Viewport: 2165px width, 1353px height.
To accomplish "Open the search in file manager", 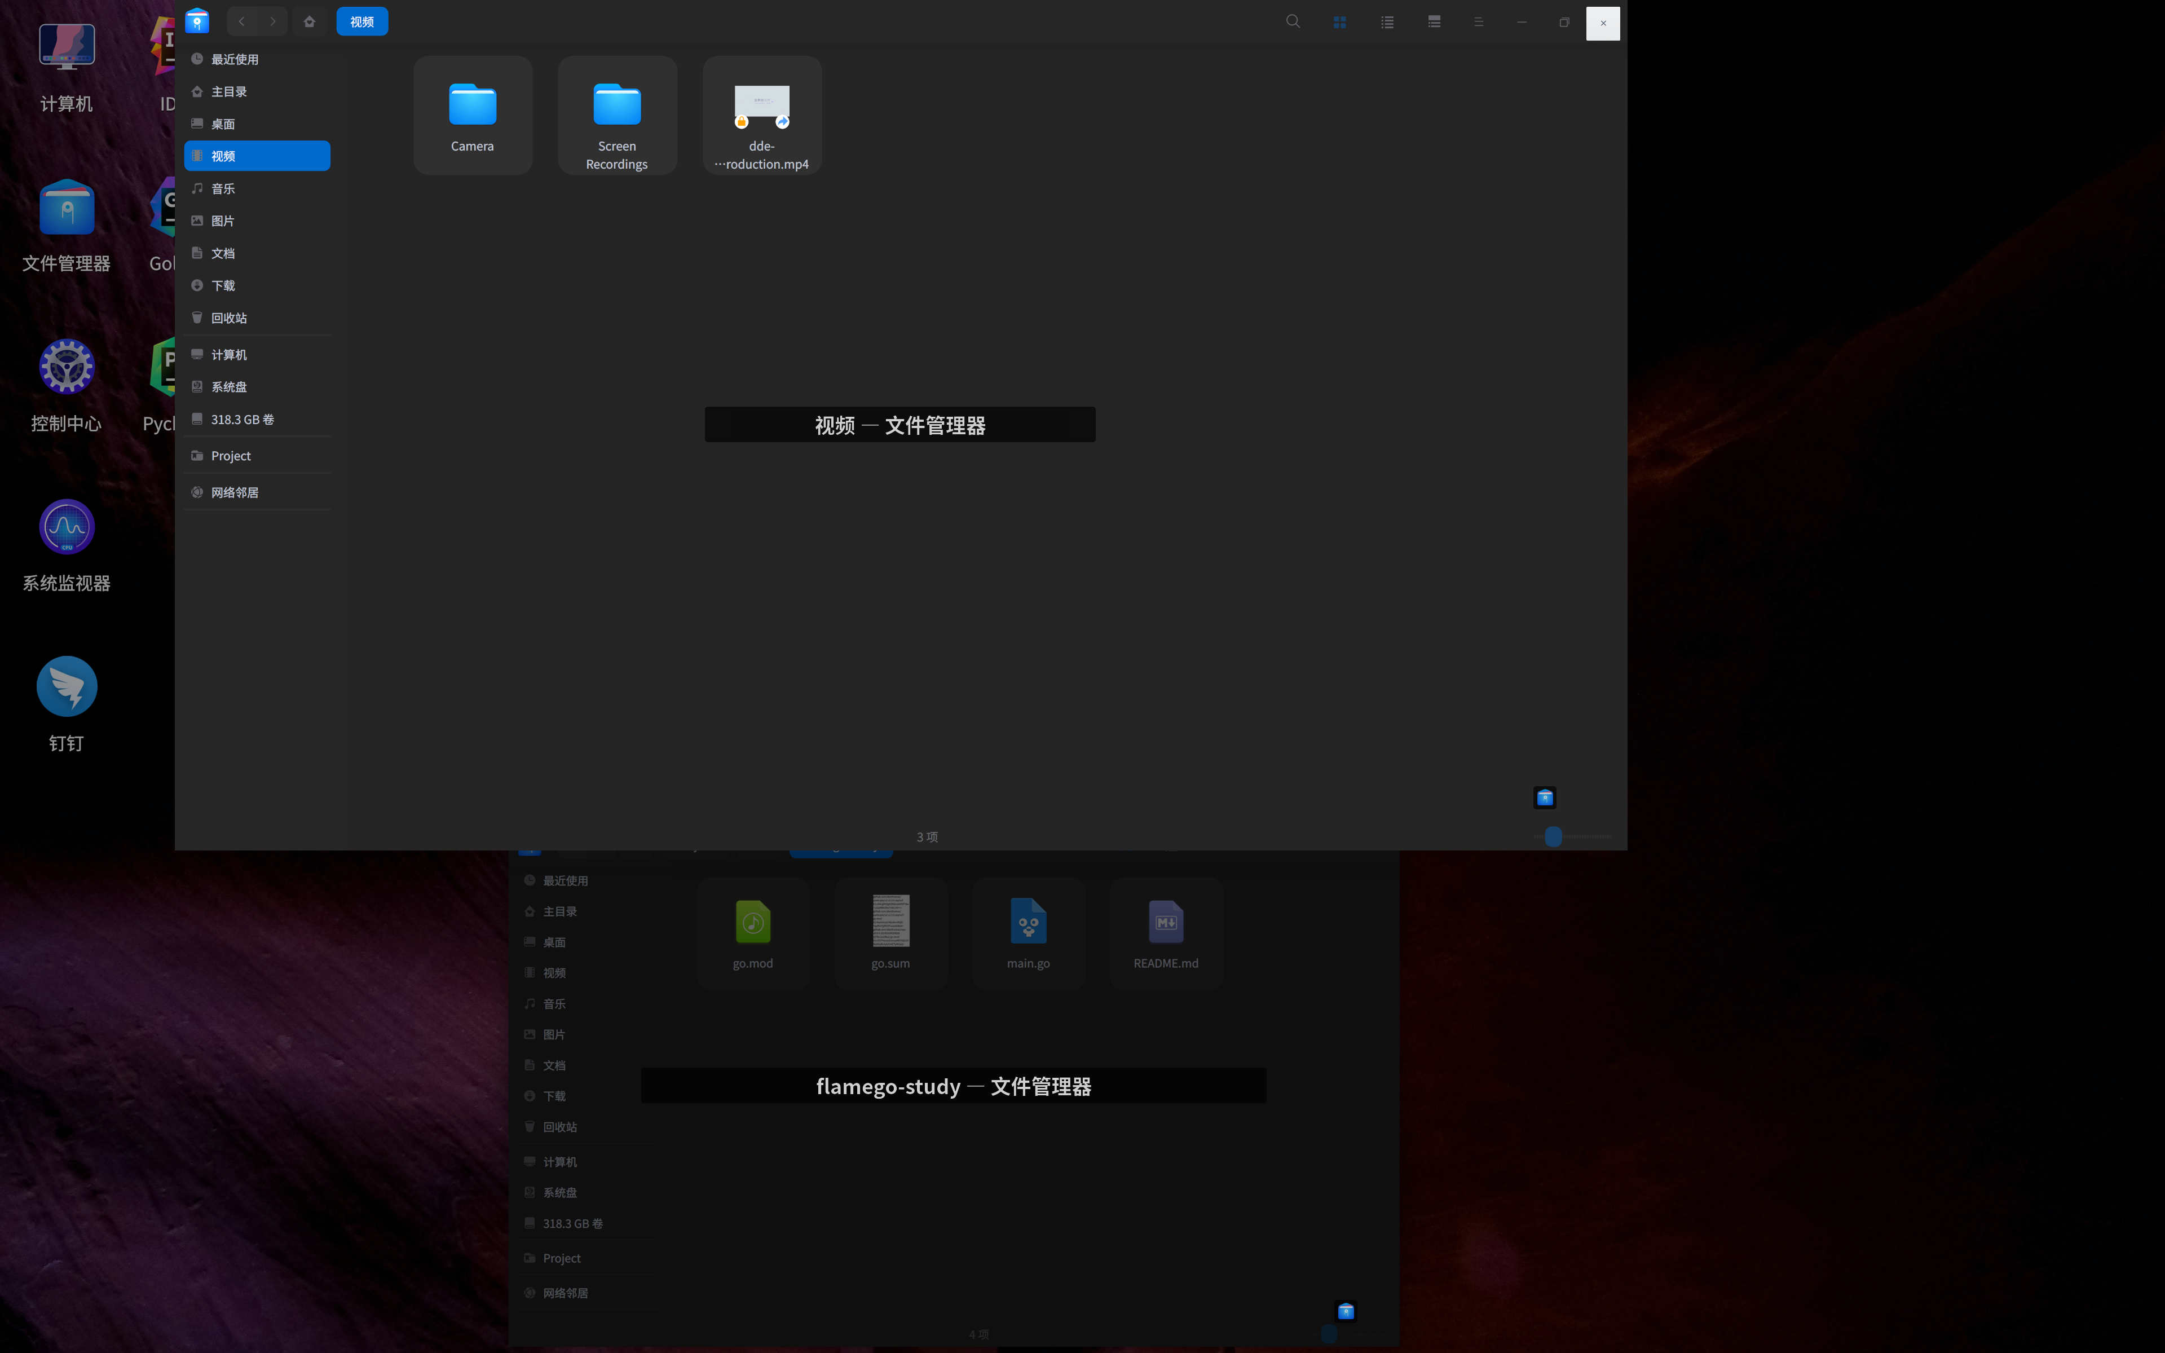I will tap(1293, 21).
